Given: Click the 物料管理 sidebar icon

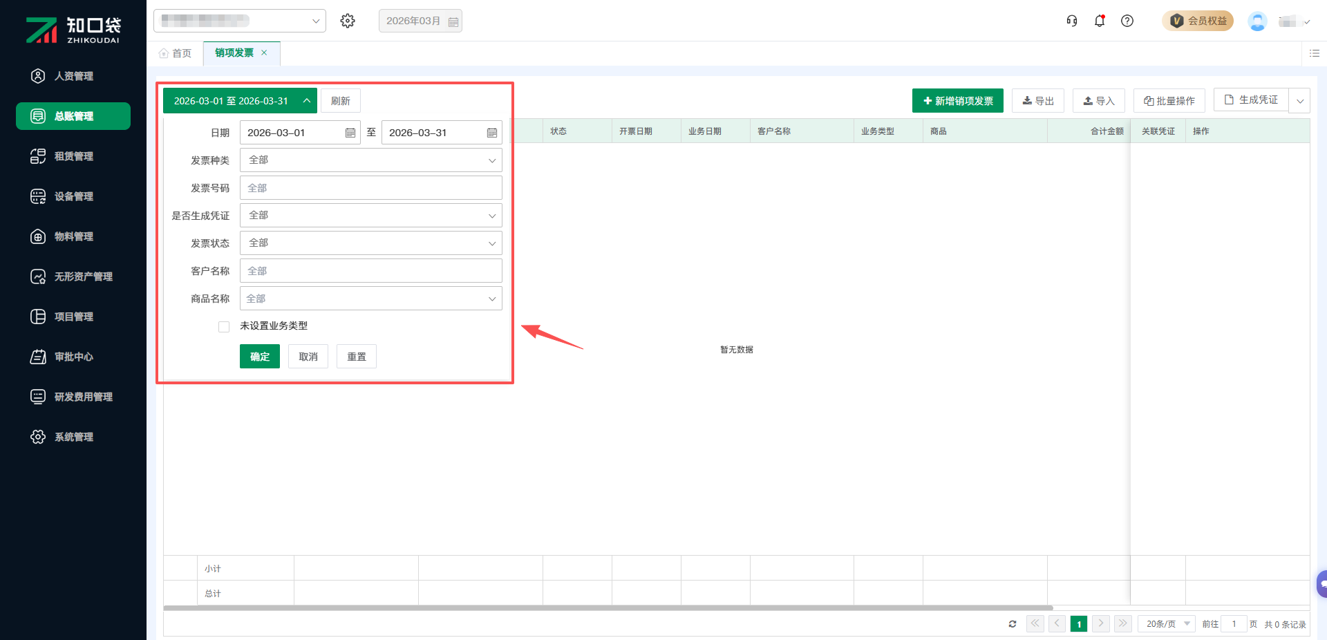Looking at the screenshot, I should click(38, 236).
